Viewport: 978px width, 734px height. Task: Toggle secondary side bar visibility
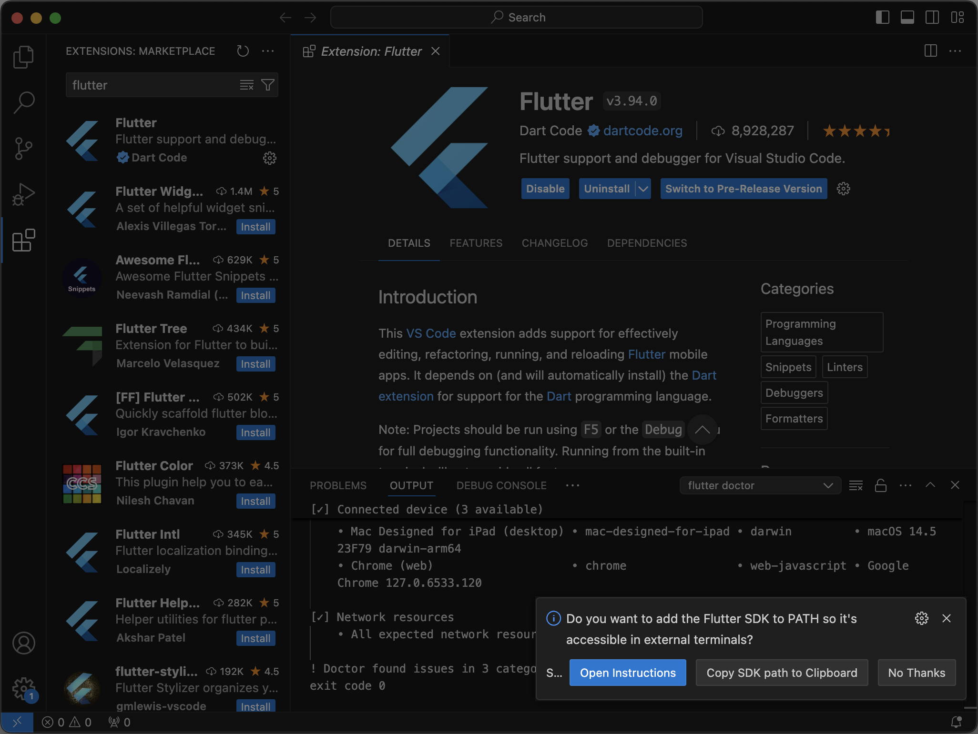click(x=932, y=18)
